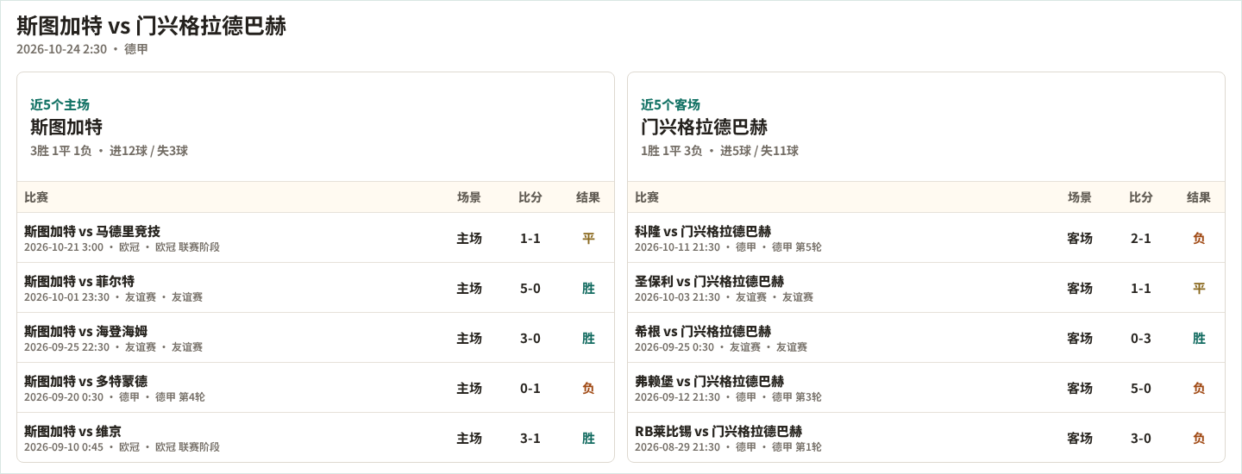
Task: Select the 斯图加特 team name in left card
Action: click(66, 128)
